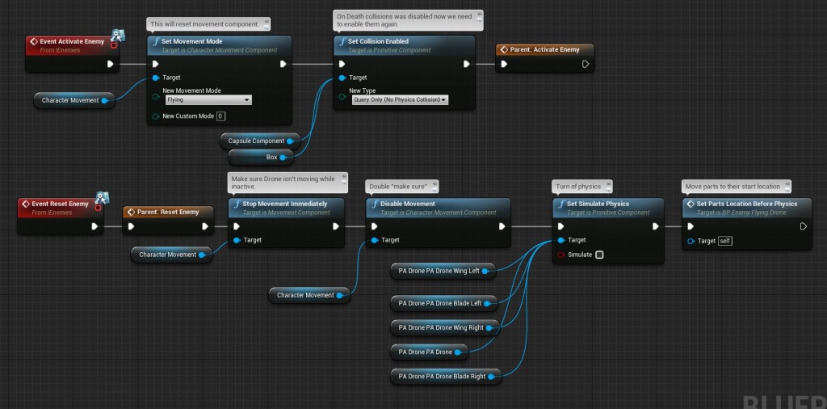Click the exec output pin of Event Activate Enemy
This screenshot has height=409, width=827.
(110, 64)
